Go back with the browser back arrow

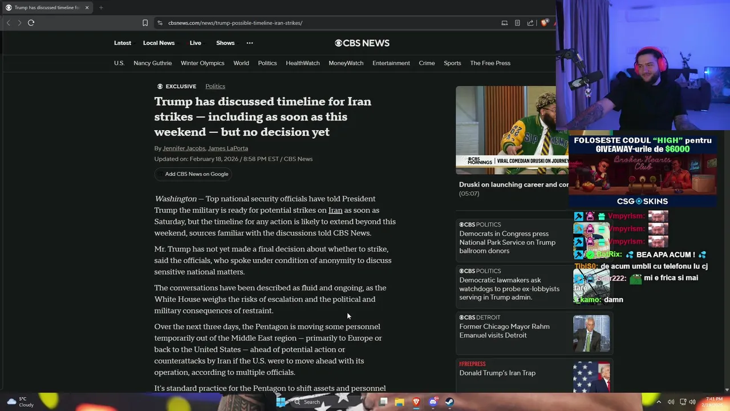pyautogui.click(x=8, y=23)
